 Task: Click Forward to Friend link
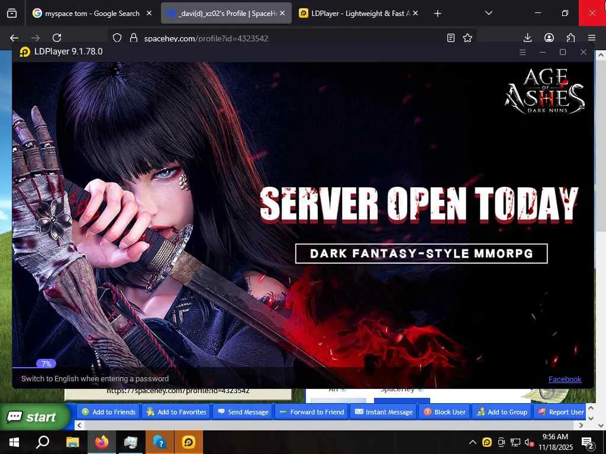pos(311,412)
